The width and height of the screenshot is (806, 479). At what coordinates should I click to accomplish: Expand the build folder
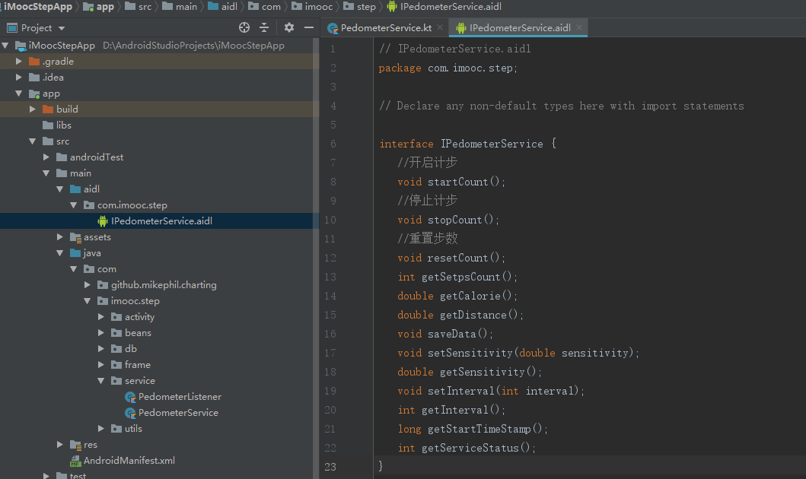(x=33, y=109)
